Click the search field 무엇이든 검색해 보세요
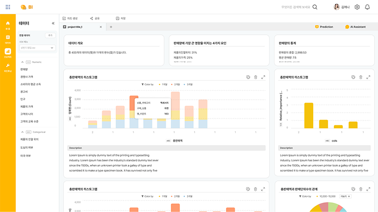The width and height of the screenshot is (378, 212). [x=296, y=7]
